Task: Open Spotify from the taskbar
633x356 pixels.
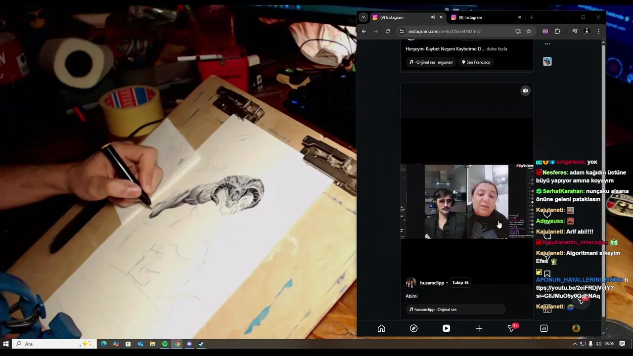Action: 165,344
